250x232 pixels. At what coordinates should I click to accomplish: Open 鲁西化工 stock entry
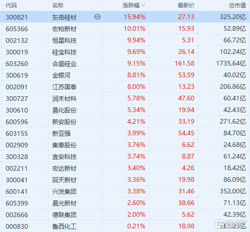tap(64, 226)
